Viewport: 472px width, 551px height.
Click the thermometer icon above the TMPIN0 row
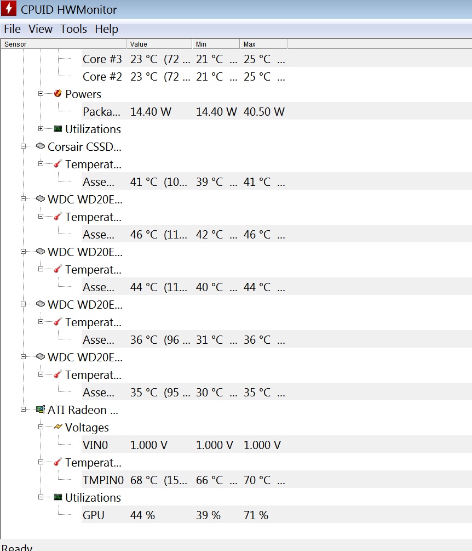pyautogui.click(x=58, y=462)
